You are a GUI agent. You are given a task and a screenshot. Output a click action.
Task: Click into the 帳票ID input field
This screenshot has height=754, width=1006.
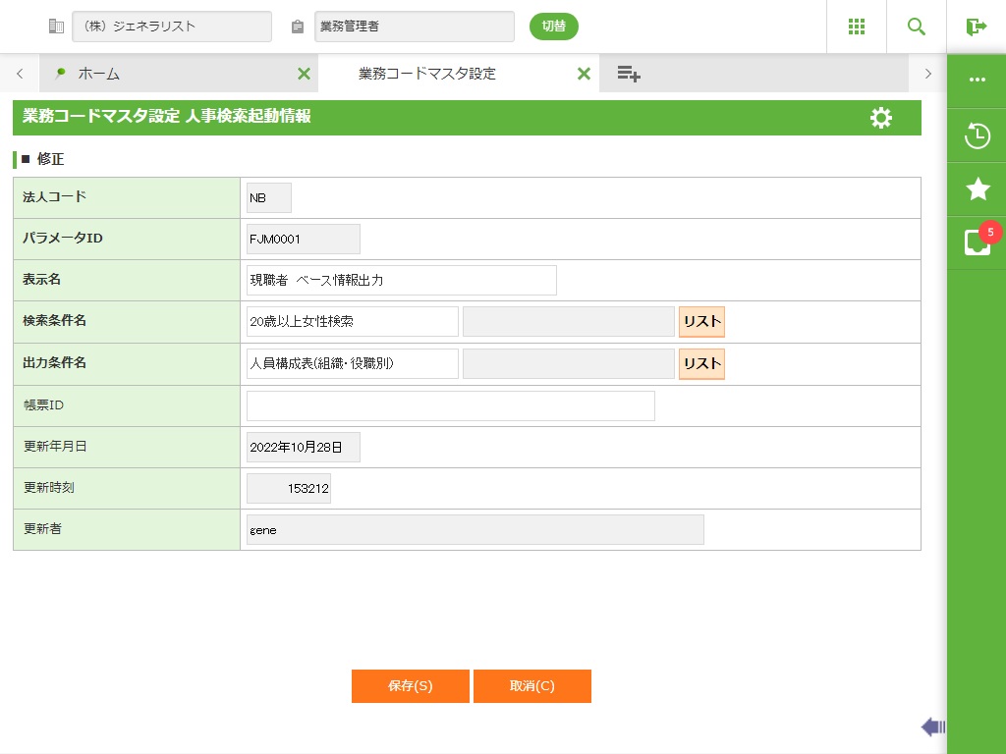[450, 405]
